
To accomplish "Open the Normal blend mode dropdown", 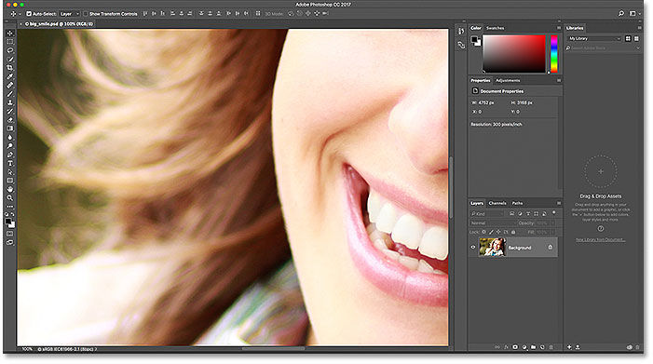I will [493, 223].
